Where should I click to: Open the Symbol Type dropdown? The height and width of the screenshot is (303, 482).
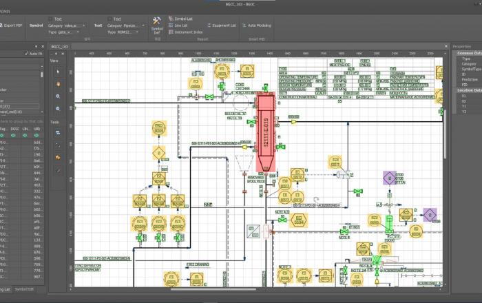[x=63, y=32]
